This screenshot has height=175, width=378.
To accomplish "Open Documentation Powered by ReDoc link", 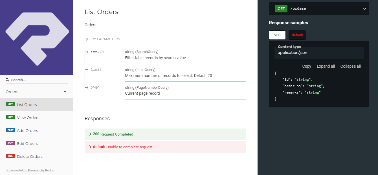I will (x=30, y=170).
